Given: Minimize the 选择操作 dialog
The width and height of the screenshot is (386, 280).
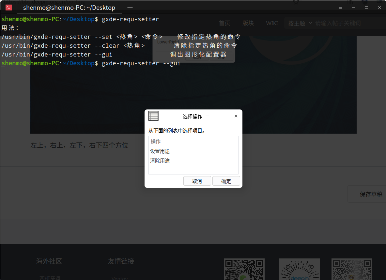Looking at the screenshot, I should click(207, 116).
